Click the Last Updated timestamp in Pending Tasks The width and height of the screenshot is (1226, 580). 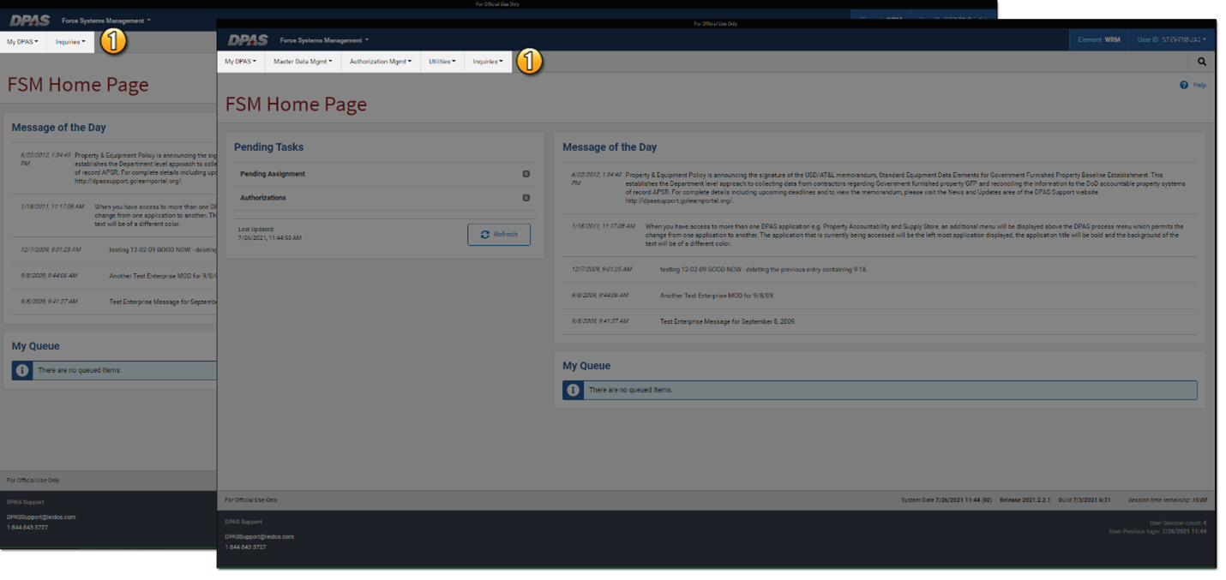pos(270,233)
